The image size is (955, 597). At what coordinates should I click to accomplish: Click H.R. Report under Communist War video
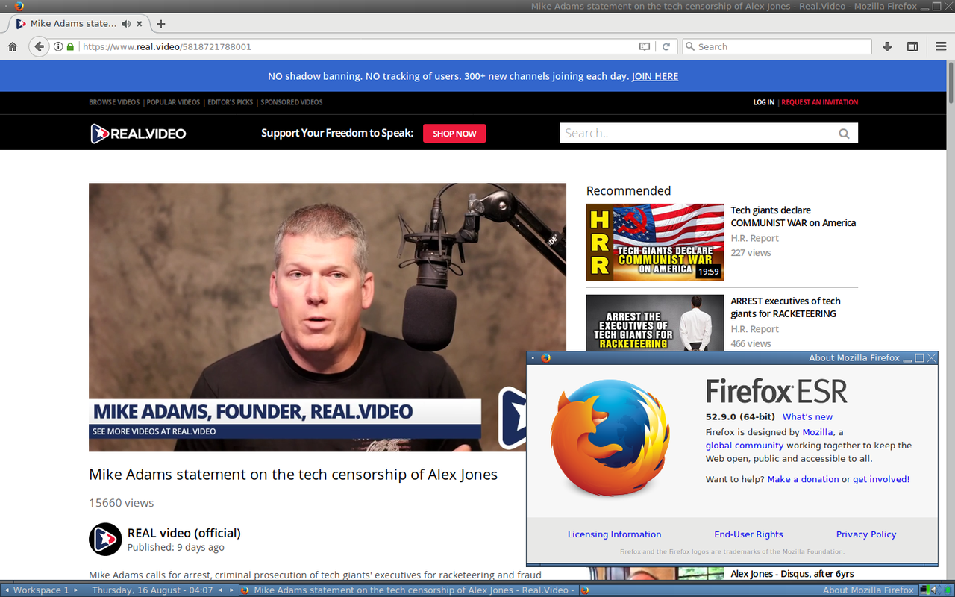[754, 238]
